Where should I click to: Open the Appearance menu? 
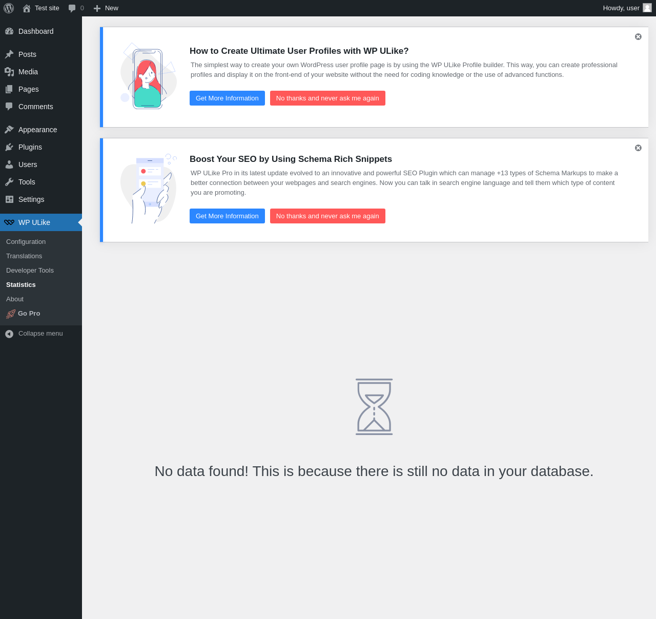[x=41, y=130]
